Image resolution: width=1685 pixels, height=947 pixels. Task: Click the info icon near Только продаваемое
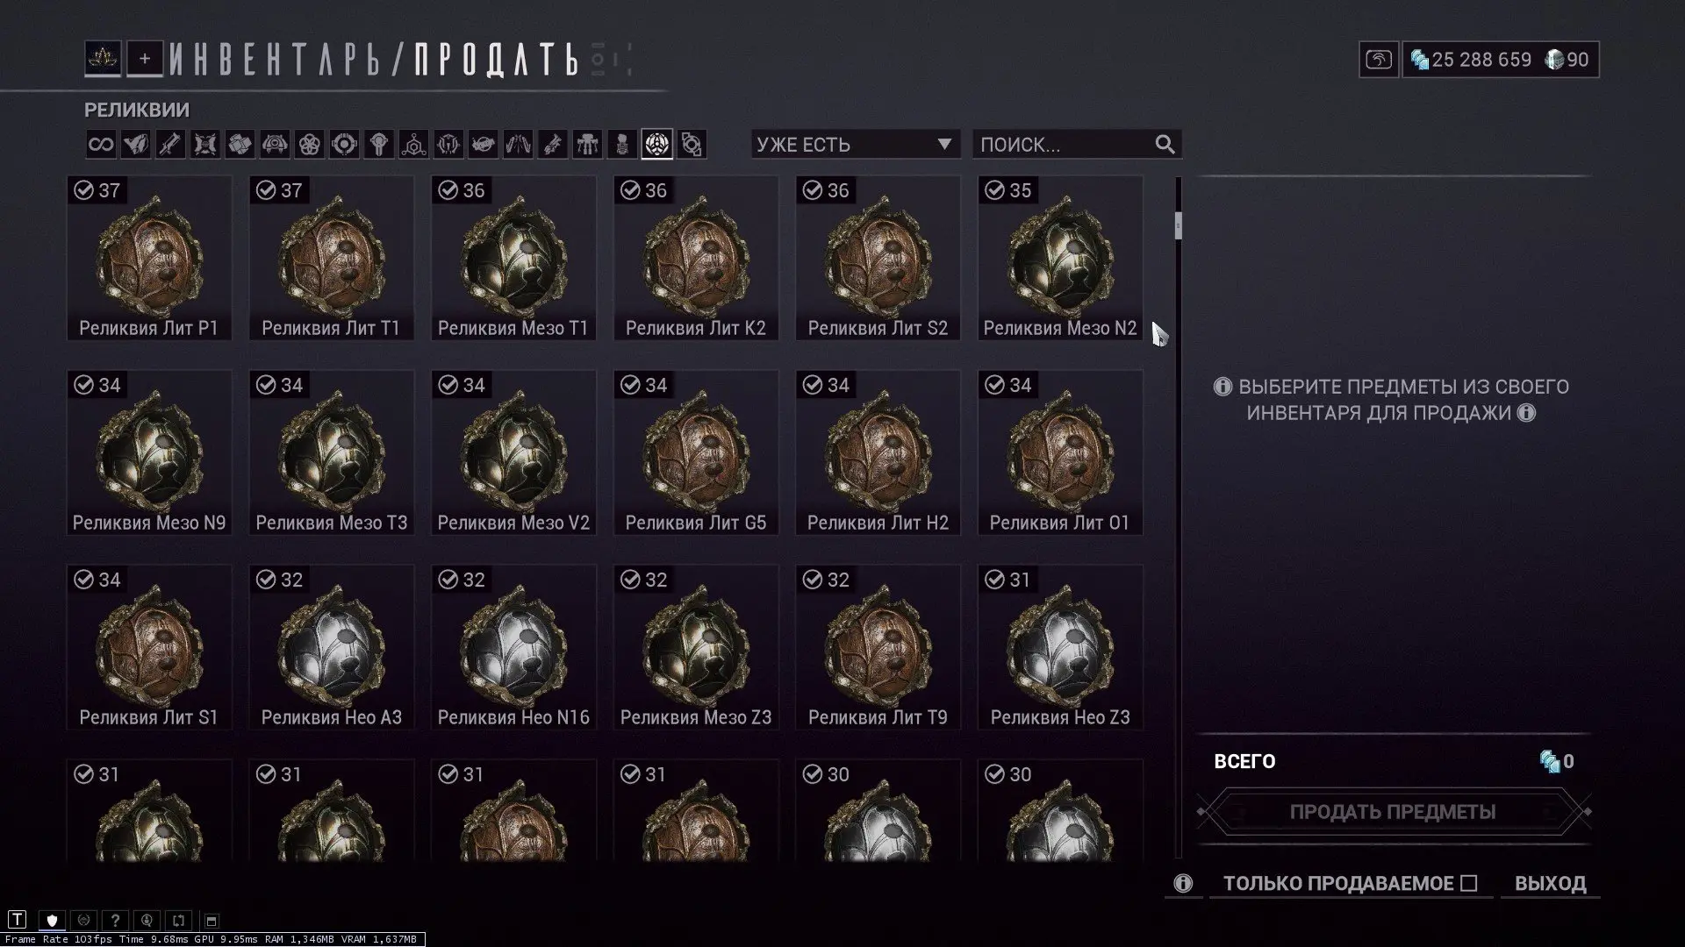(x=1183, y=883)
